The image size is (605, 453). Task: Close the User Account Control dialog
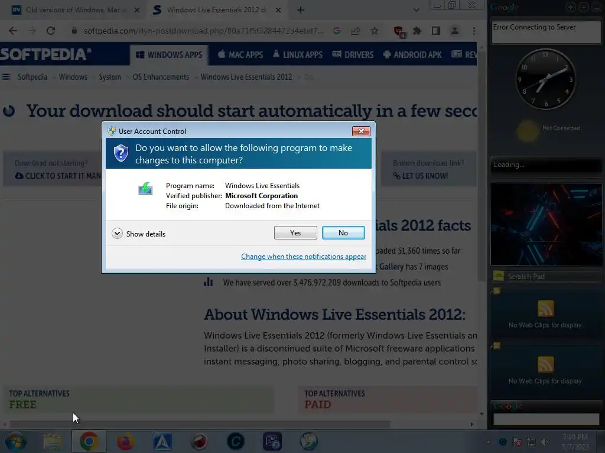pos(361,132)
